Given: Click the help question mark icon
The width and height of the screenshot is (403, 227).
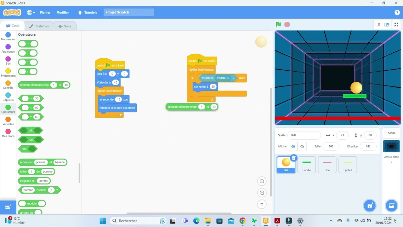Looking at the screenshot, I should click(x=397, y=12).
